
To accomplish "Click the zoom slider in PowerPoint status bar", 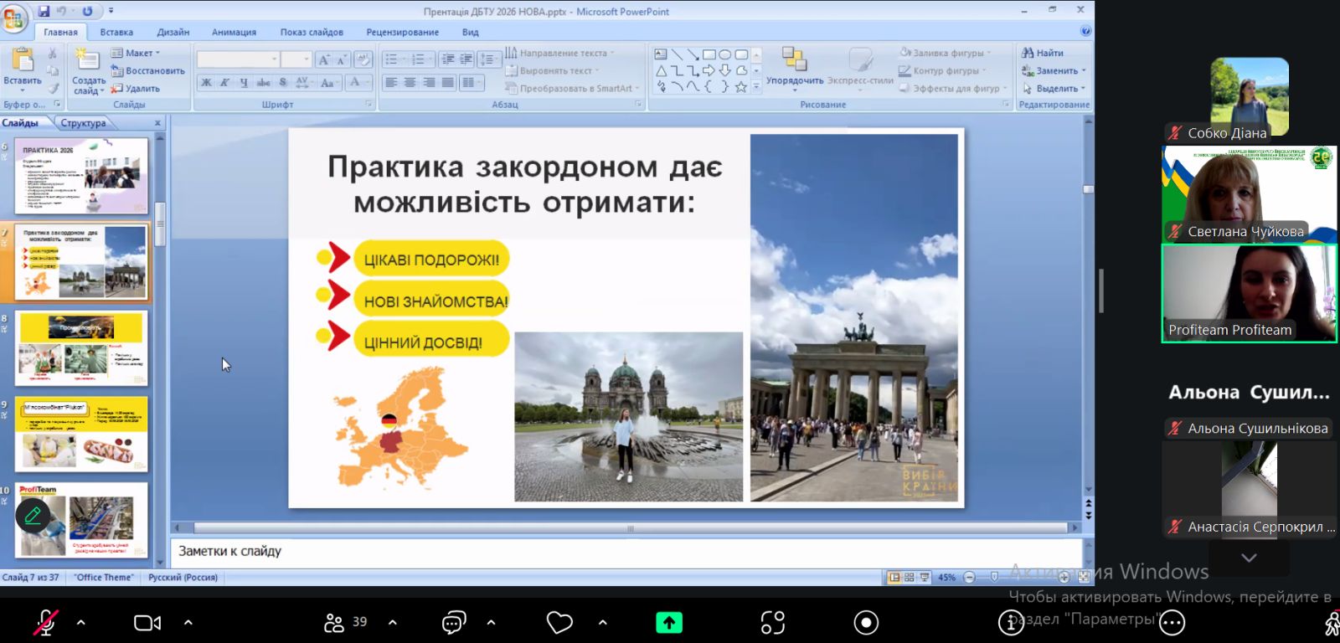I will tap(995, 577).
